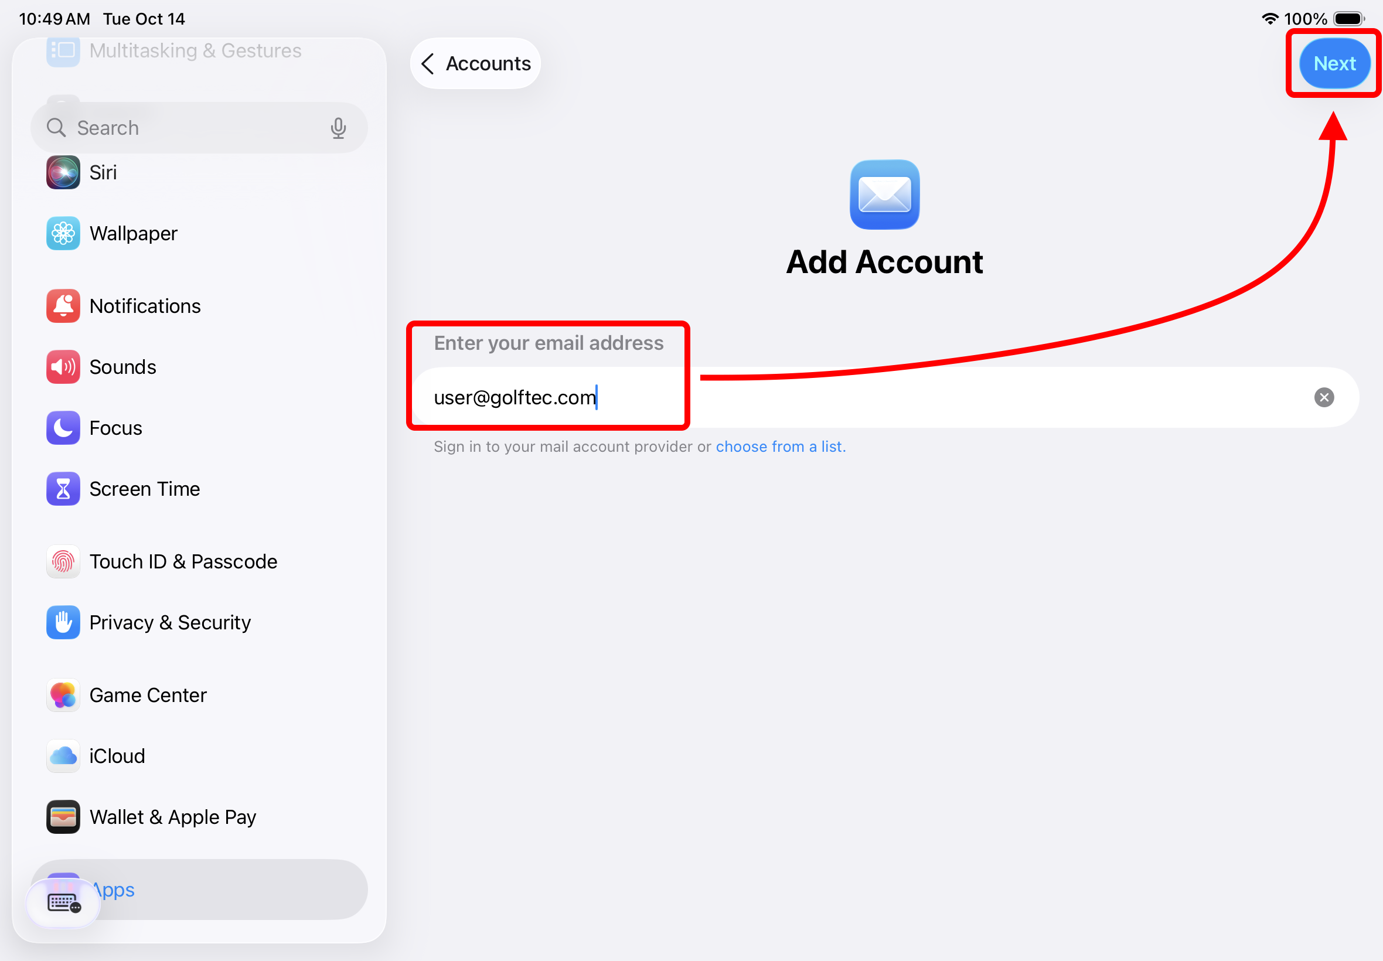This screenshot has height=961, width=1383.
Task: Tap the microphone dictation icon in Search
Action: [338, 128]
